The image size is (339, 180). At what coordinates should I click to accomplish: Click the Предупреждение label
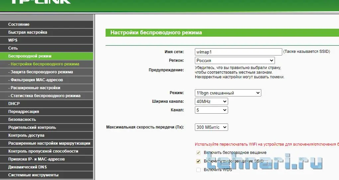(x=166, y=70)
